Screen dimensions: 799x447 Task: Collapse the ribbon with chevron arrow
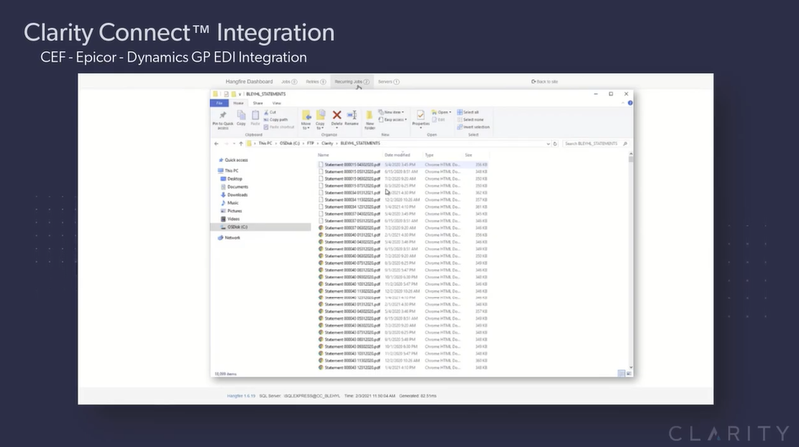click(x=623, y=103)
